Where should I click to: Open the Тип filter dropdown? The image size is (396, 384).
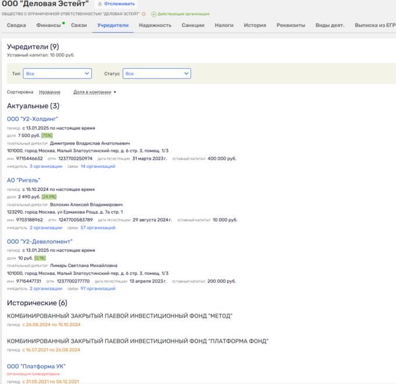58,74
